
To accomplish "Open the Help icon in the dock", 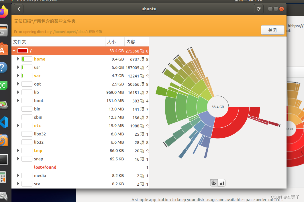I will (3, 68).
